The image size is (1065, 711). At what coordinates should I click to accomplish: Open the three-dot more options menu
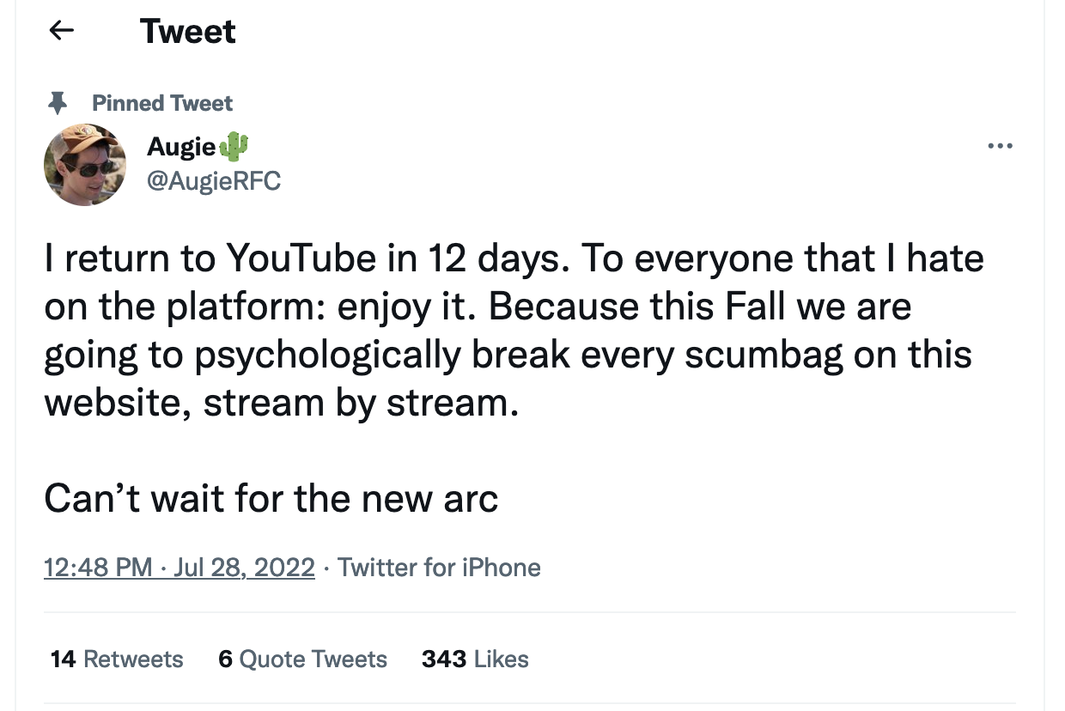tap(1000, 147)
